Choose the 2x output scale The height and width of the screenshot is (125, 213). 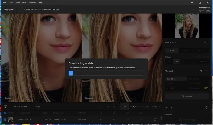point(177,61)
